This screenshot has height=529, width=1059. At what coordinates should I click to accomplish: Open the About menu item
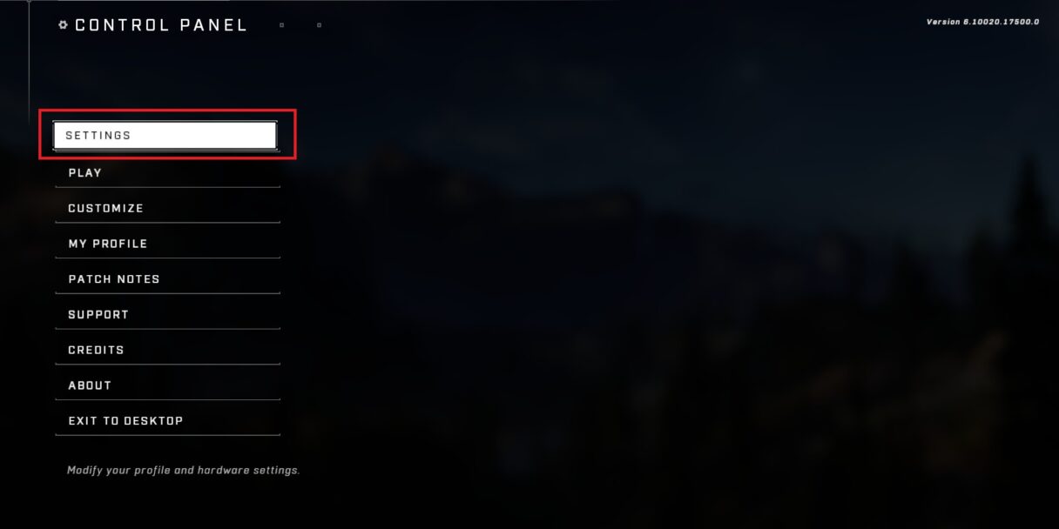coord(168,385)
